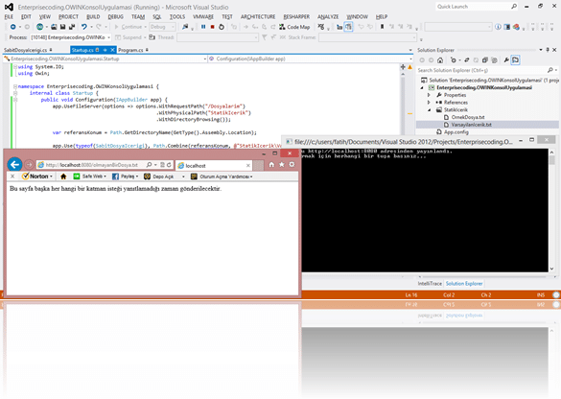Click the browser Back button

[14, 165]
